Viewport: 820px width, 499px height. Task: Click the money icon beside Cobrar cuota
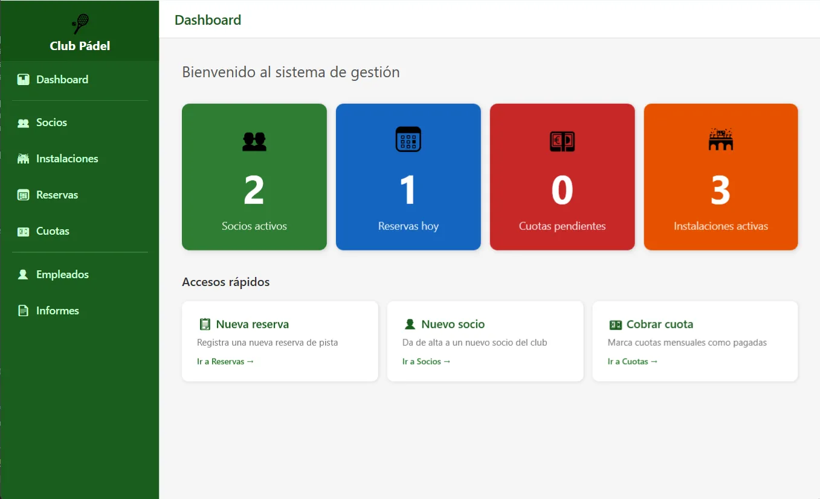click(615, 325)
